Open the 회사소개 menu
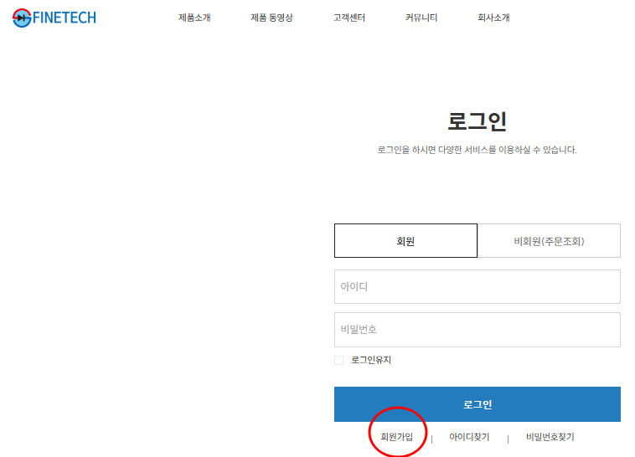This screenshot has height=457, width=635. click(493, 18)
